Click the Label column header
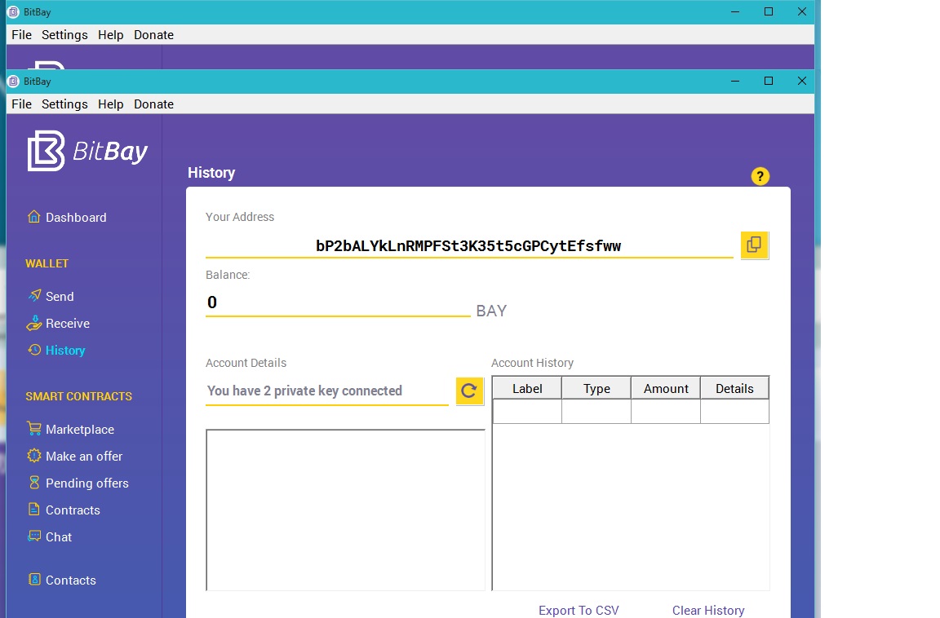The width and height of the screenshot is (940, 618). point(527,388)
